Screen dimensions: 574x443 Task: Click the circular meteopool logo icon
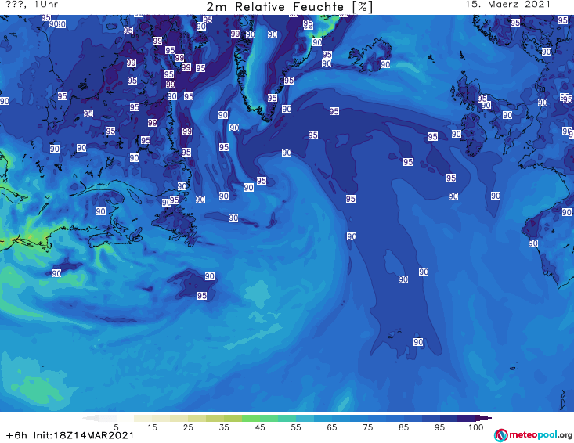coord(501,435)
